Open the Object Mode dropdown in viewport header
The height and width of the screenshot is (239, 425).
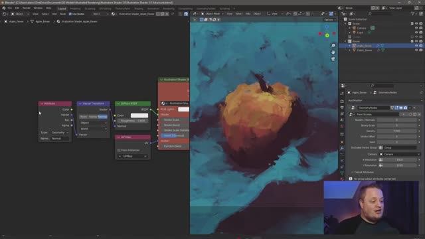click(212, 14)
